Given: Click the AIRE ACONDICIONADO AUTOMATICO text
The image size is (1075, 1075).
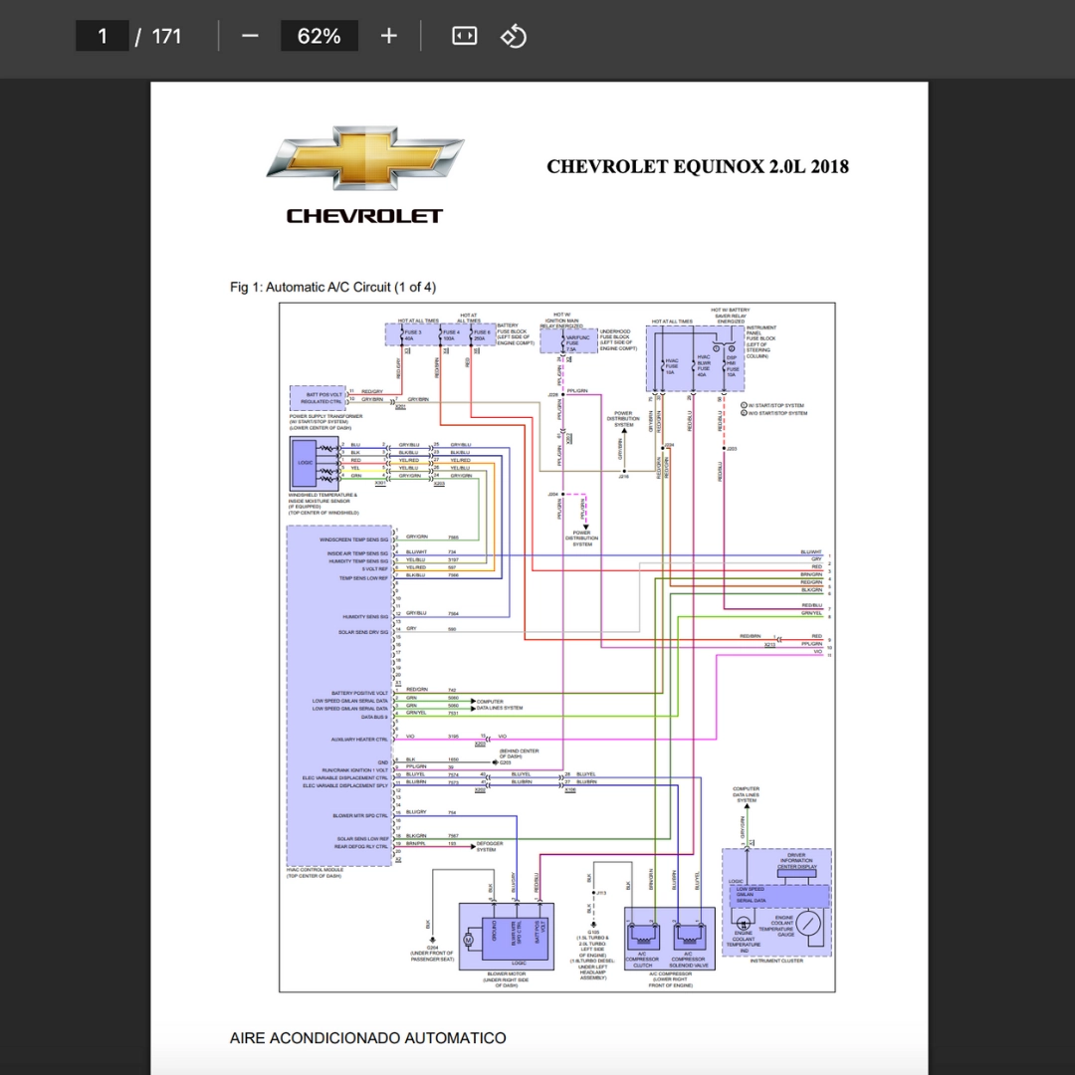Looking at the screenshot, I should [x=367, y=1038].
